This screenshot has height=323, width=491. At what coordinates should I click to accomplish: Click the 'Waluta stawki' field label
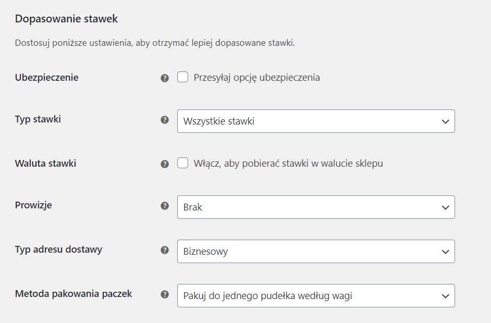[46, 164]
